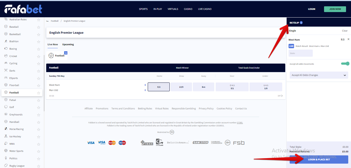
Task: Open the ESports icon
Action: coord(6,78)
